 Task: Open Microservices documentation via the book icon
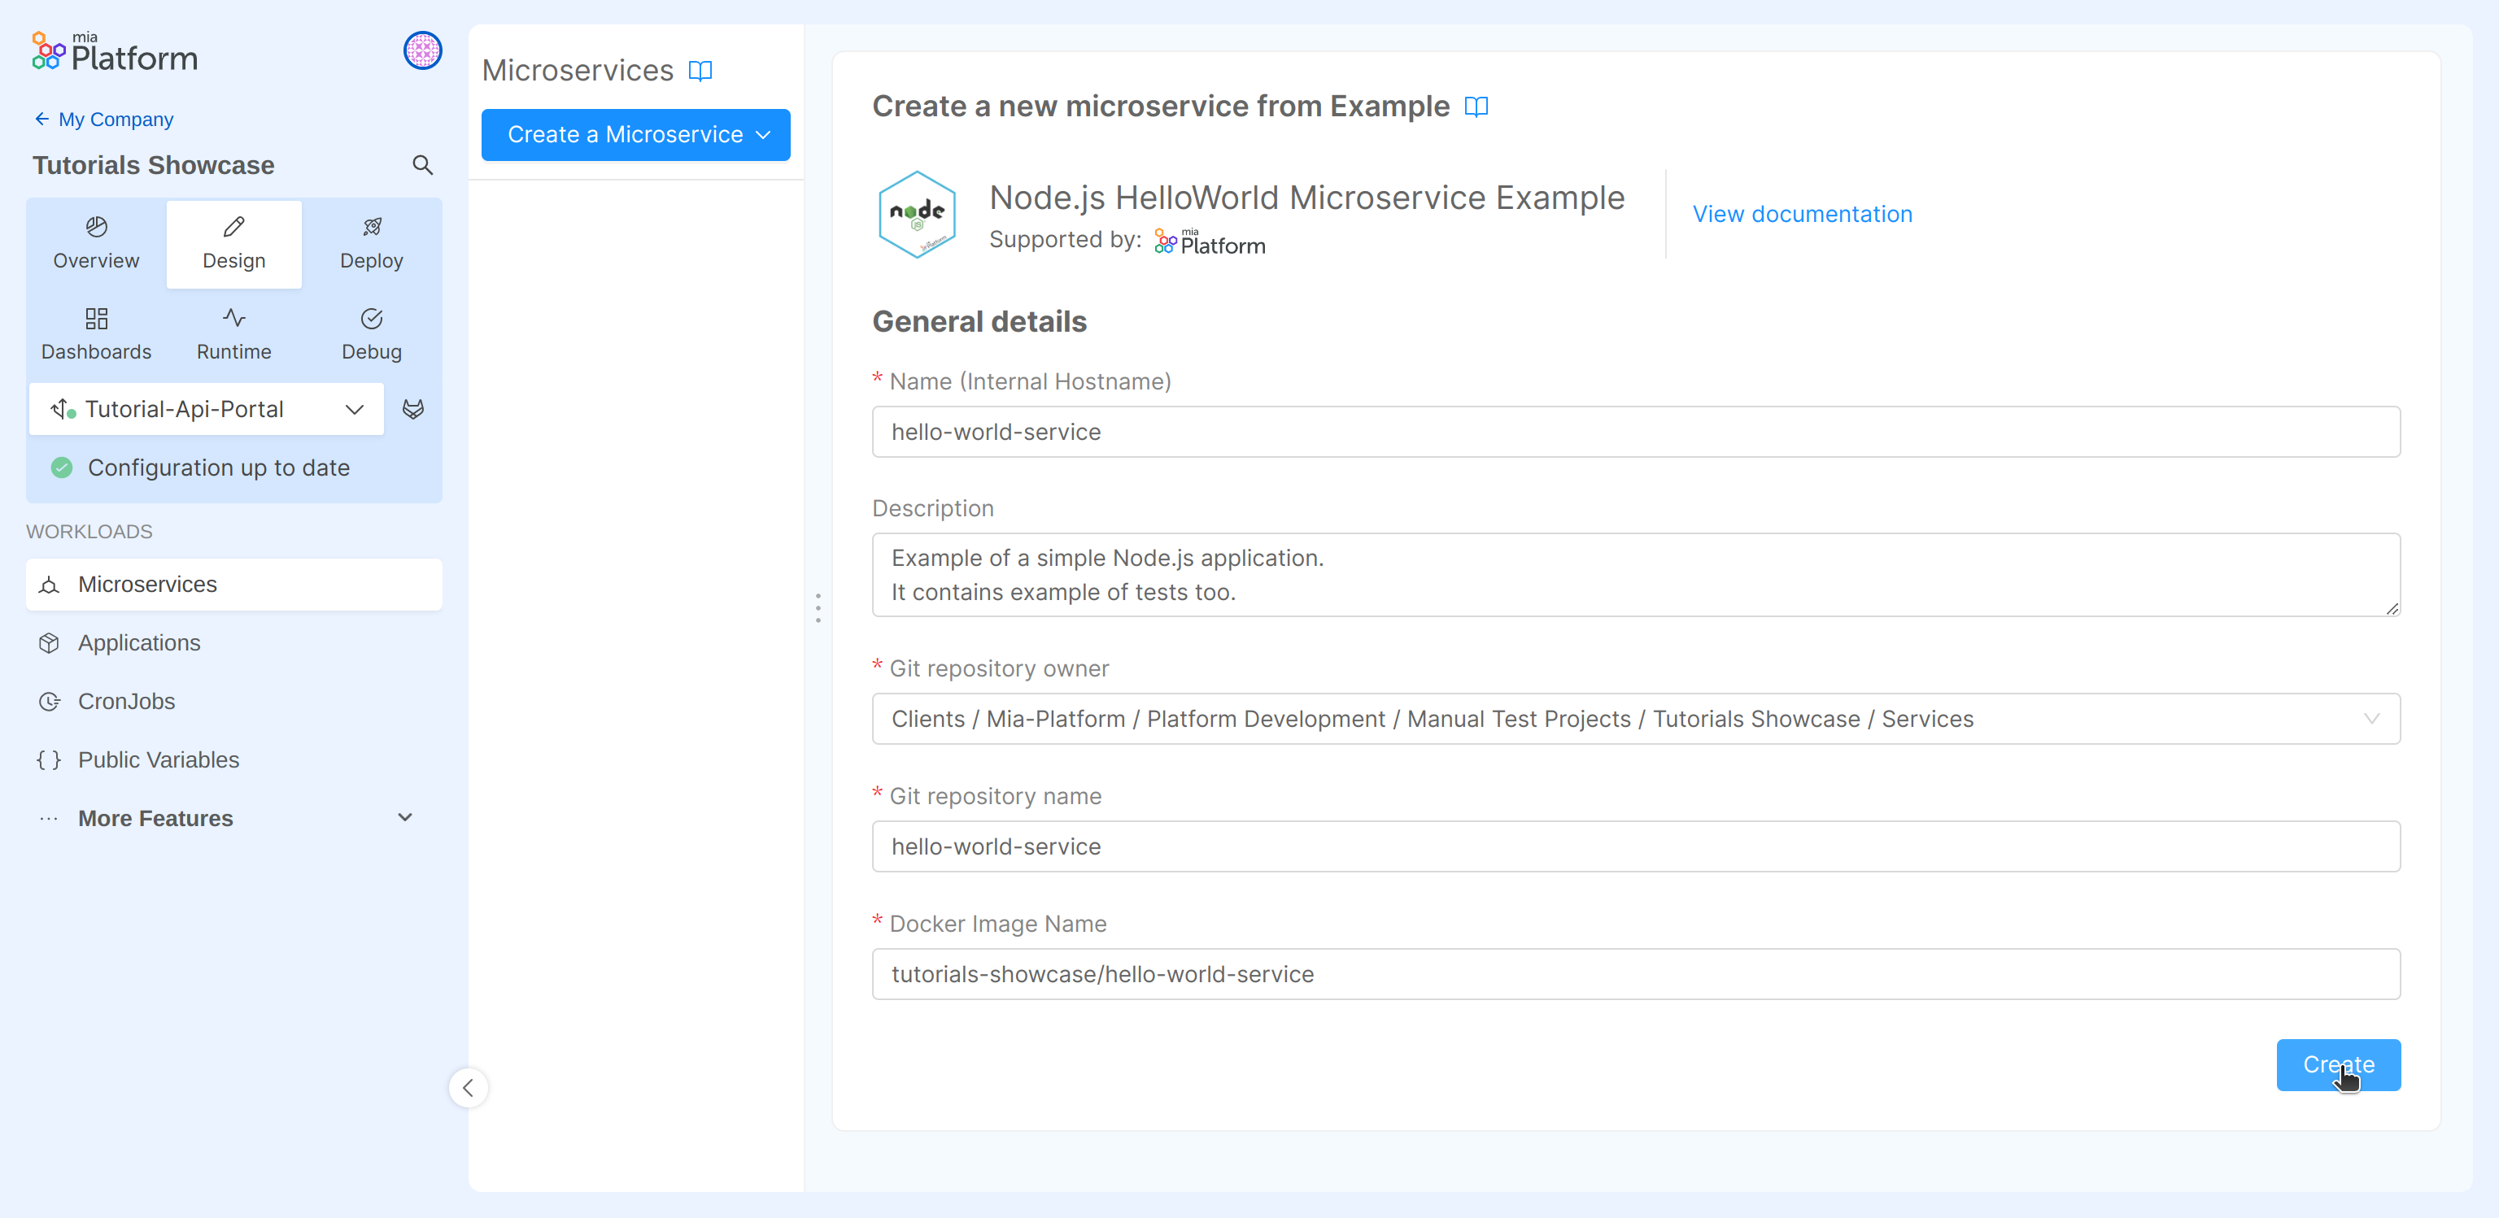click(701, 70)
